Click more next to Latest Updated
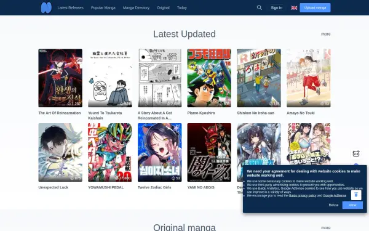Image resolution: width=369 pixels, height=231 pixels. pyautogui.click(x=326, y=34)
